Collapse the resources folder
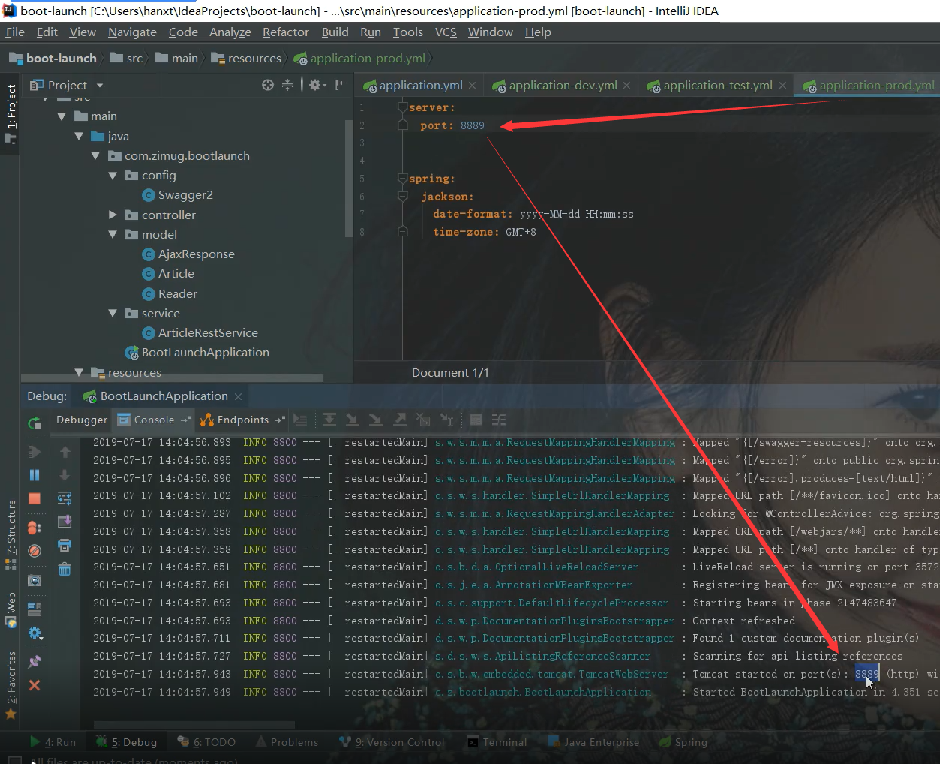The width and height of the screenshot is (940, 764). (x=79, y=372)
